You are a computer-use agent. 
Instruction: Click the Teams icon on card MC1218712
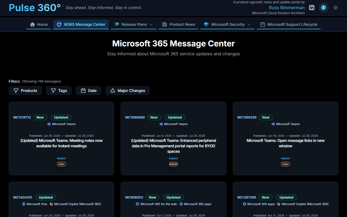[49, 124]
